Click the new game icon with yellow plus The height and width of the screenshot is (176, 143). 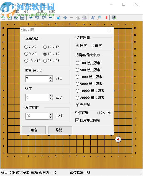point(9,18)
